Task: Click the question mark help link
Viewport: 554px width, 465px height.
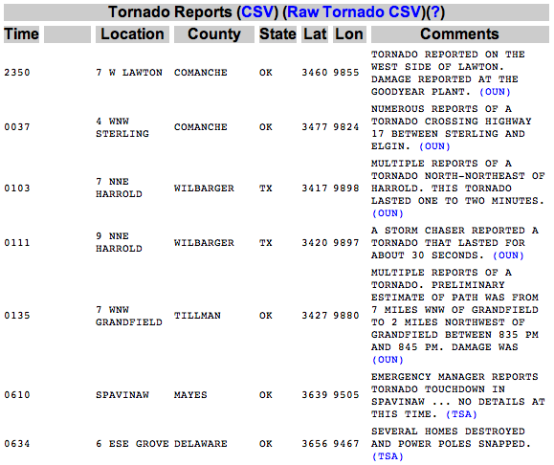Action: [x=435, y=12]
